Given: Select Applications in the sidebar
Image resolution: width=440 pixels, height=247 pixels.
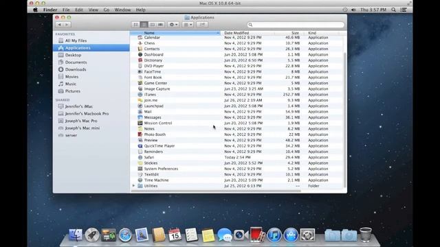Looking at the screenshot, I should (91, 48).
